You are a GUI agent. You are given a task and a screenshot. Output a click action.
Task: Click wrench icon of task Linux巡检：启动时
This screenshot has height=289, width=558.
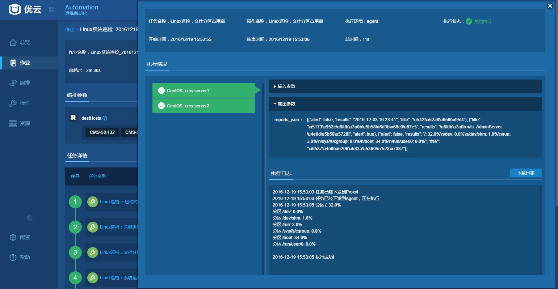click(93, 202)
